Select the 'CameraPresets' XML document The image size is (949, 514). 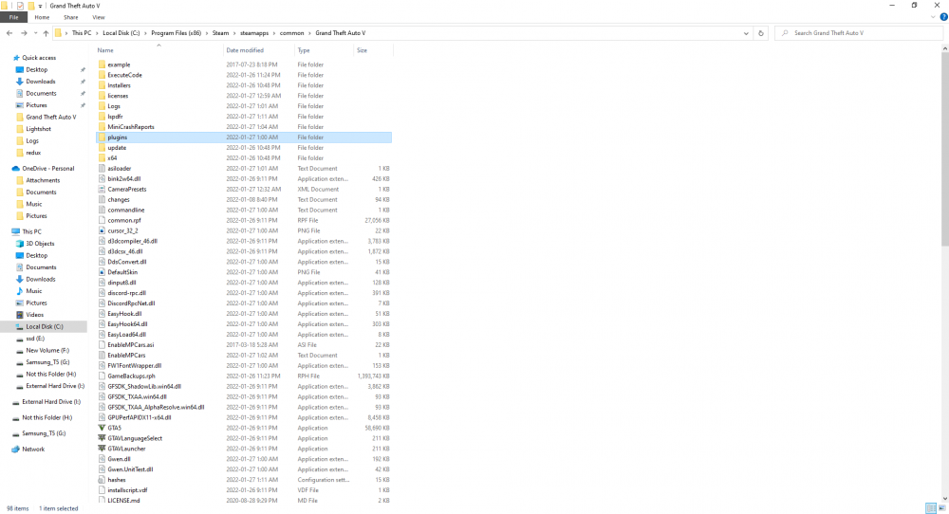tap(127, 190)
